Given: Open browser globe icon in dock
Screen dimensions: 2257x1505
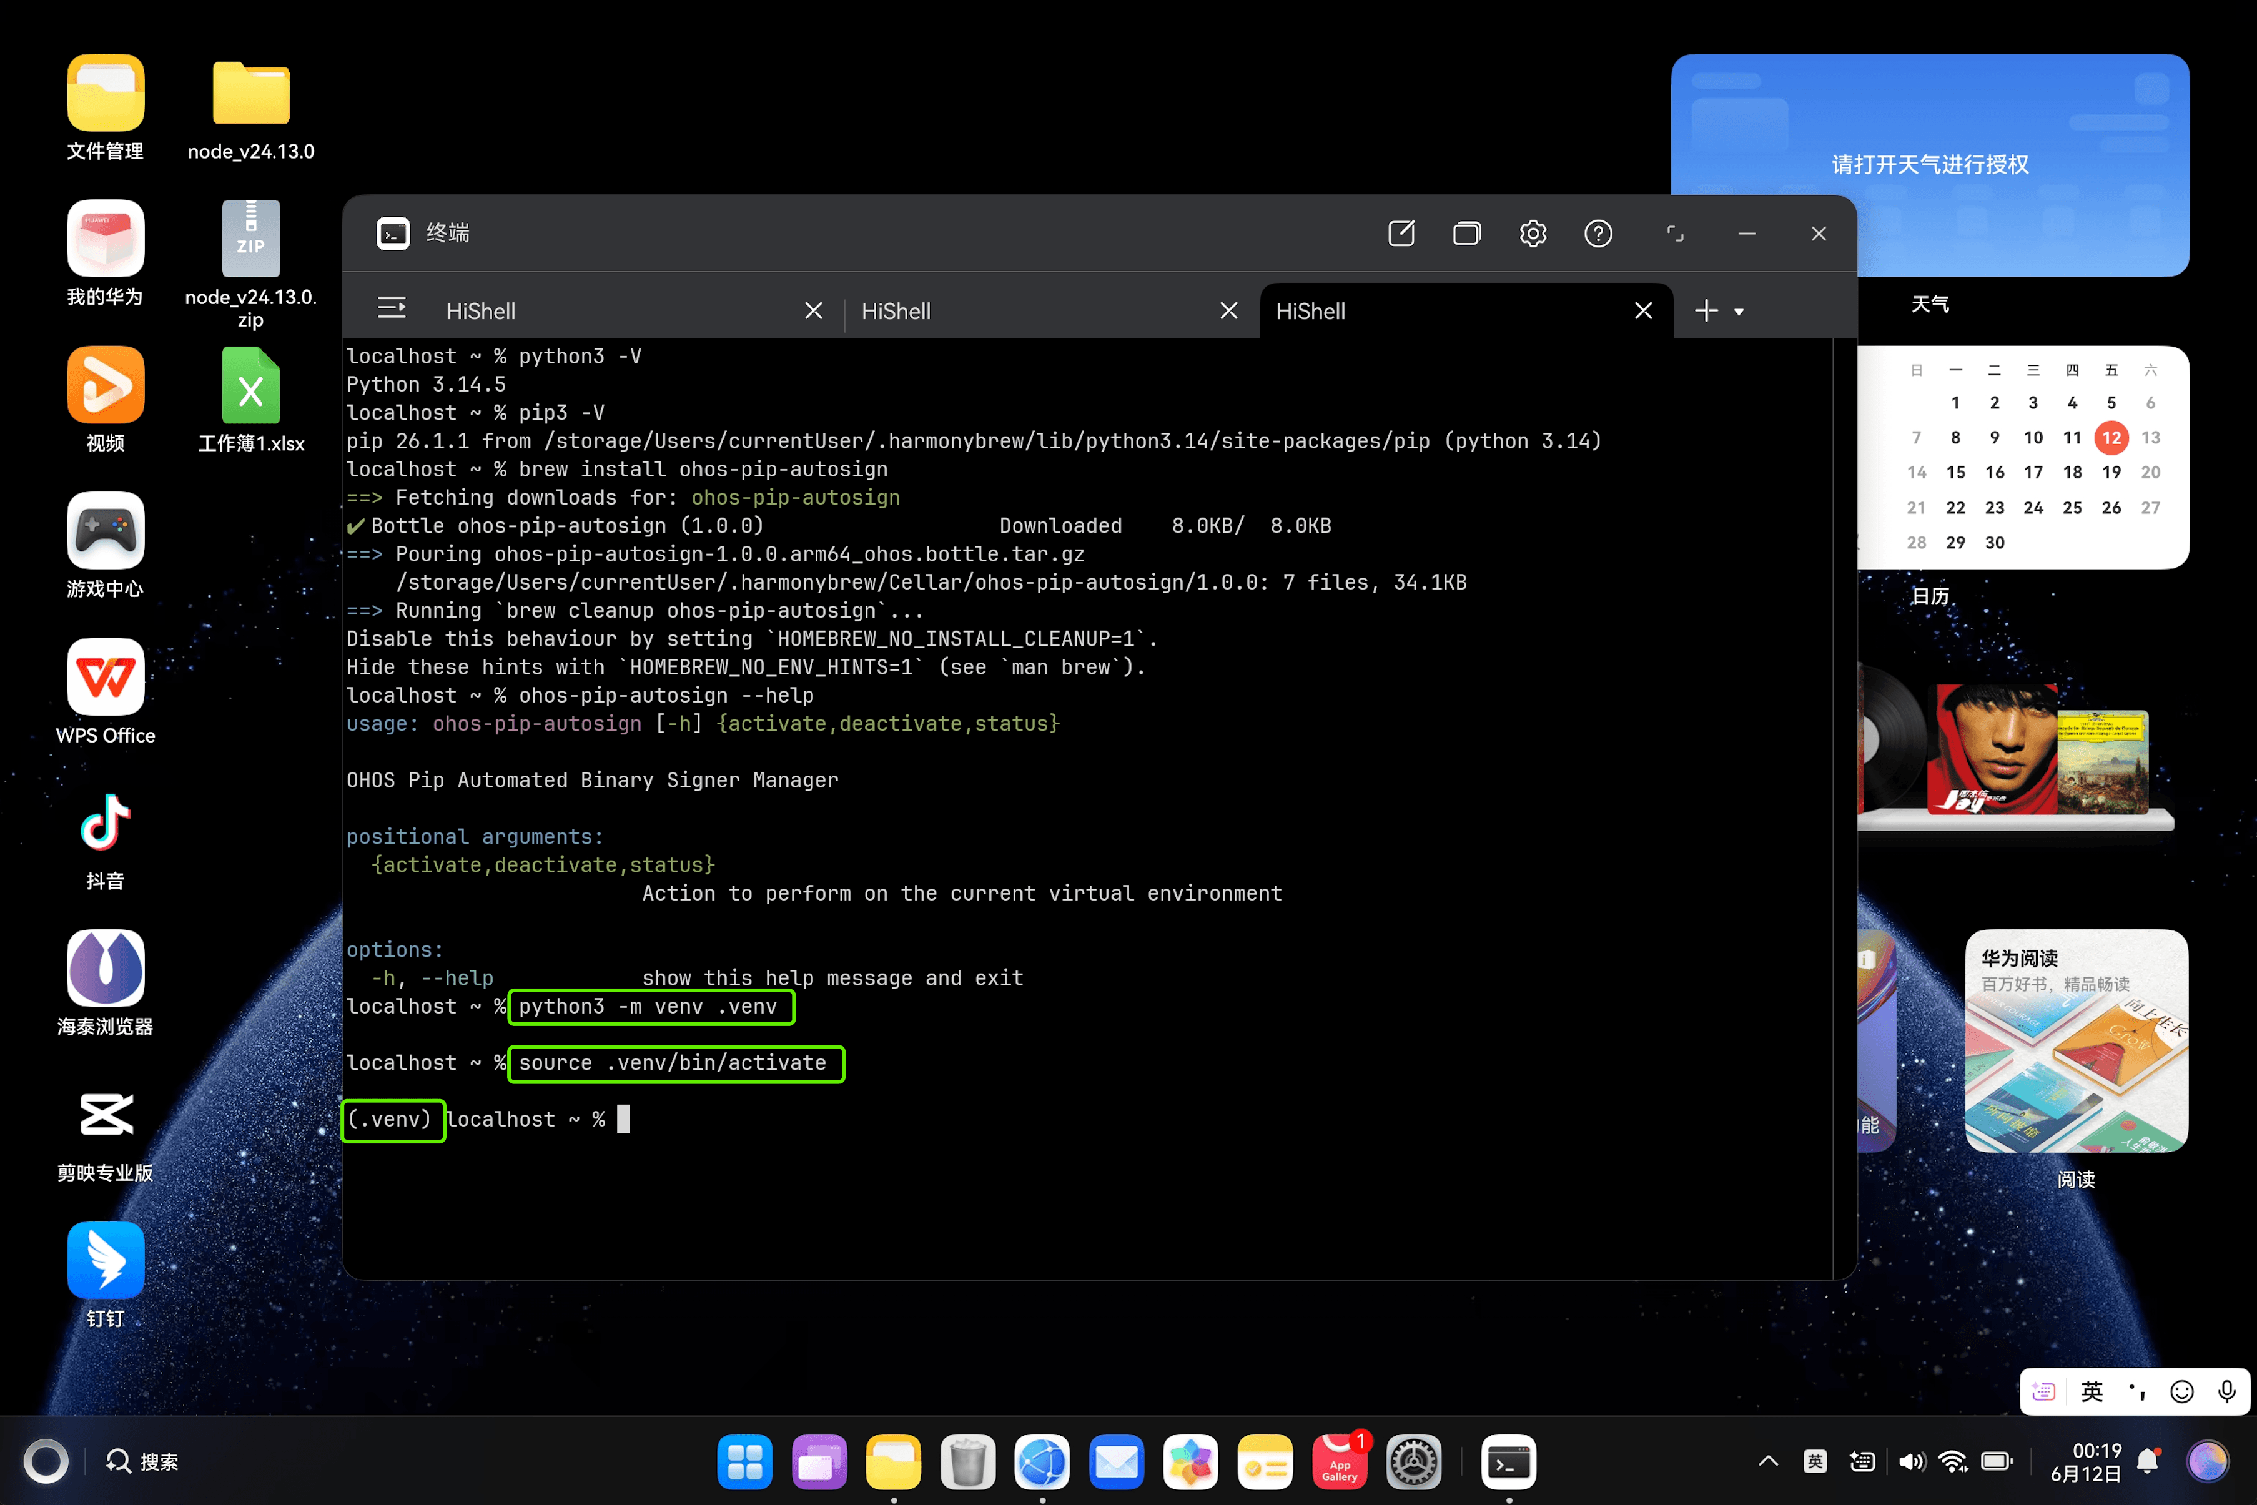Looking at the screenshot, I should click(1041, 1461).
